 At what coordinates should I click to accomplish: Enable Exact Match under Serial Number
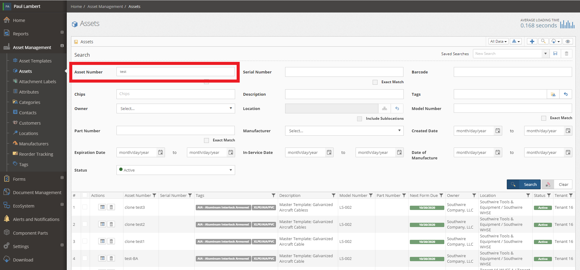click(x=375, y=82)
